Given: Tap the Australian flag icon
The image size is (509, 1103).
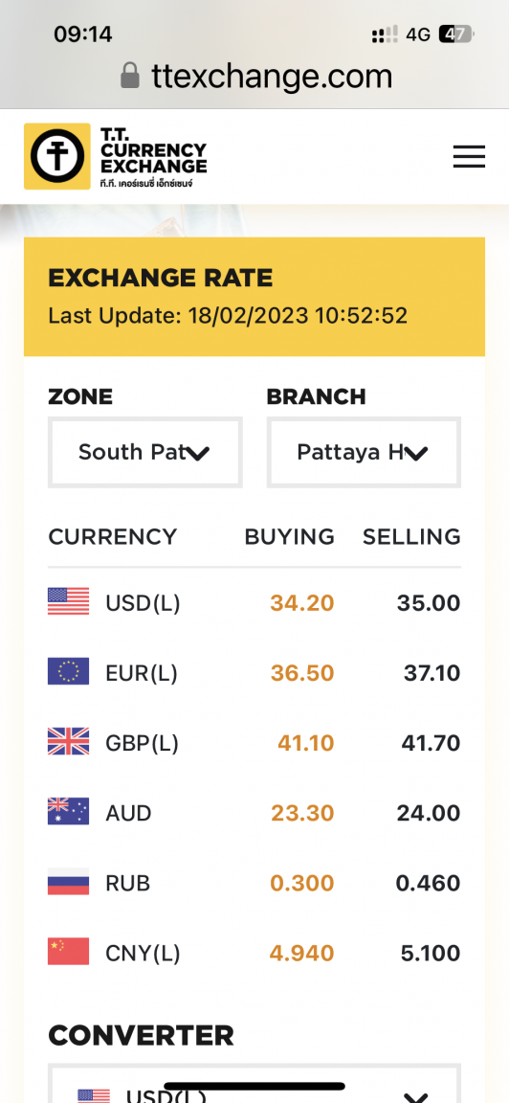Looking at the screenshot, I should pyautogui.click(x=68, y=812).
